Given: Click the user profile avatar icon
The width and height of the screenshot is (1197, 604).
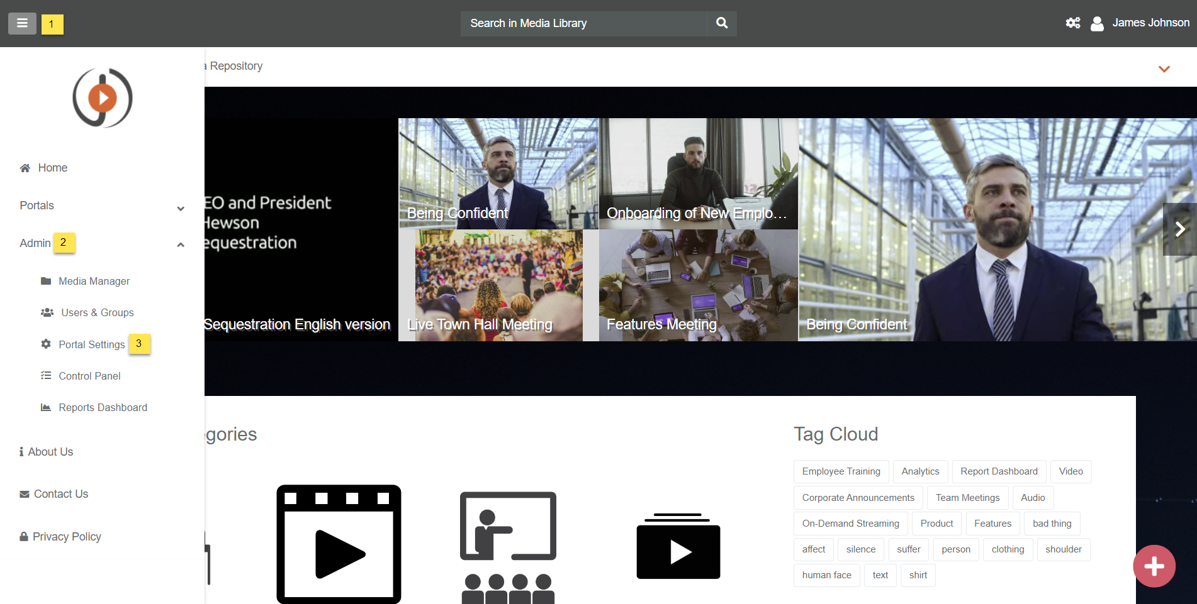Looking at the screenshot, I should 1097,24.
